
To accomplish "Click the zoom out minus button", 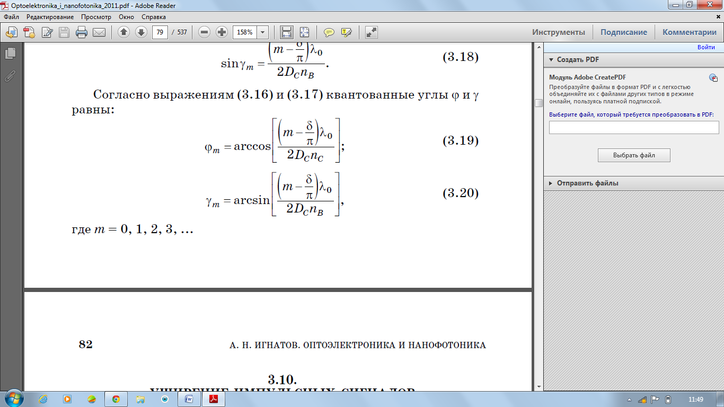I will pyautogui.click(x=205, y=32).
